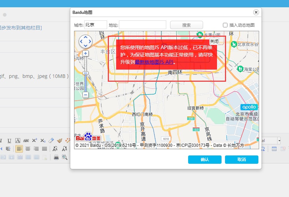Viewport: 289px width, 197px height.
Task: Convert text to uppercase icon
Action: point(55,149)
